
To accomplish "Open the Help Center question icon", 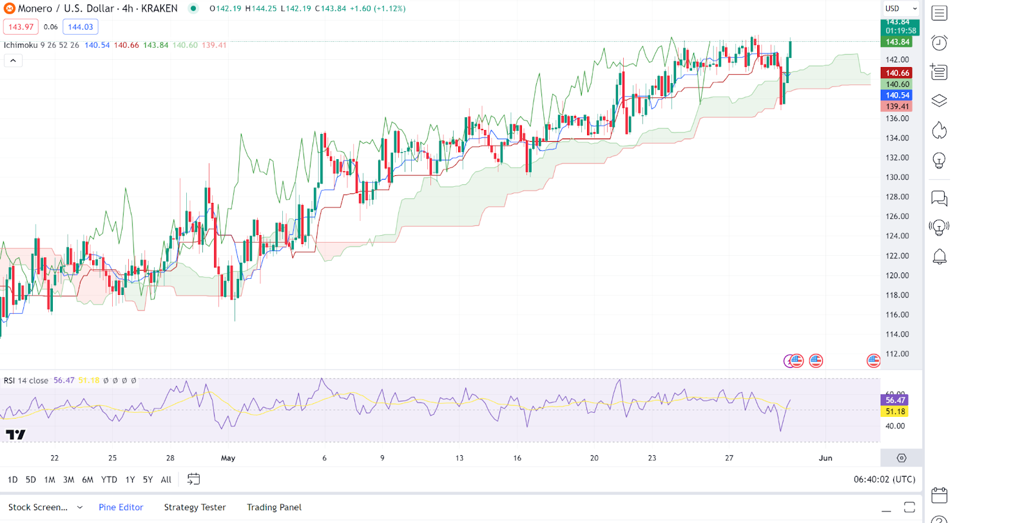I will 939,519.
